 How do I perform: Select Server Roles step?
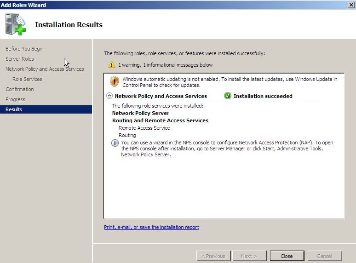coord(20,59)
